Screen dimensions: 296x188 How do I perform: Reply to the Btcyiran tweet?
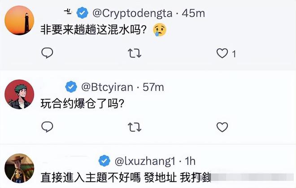pyautogui.click(x=48, y=127)
